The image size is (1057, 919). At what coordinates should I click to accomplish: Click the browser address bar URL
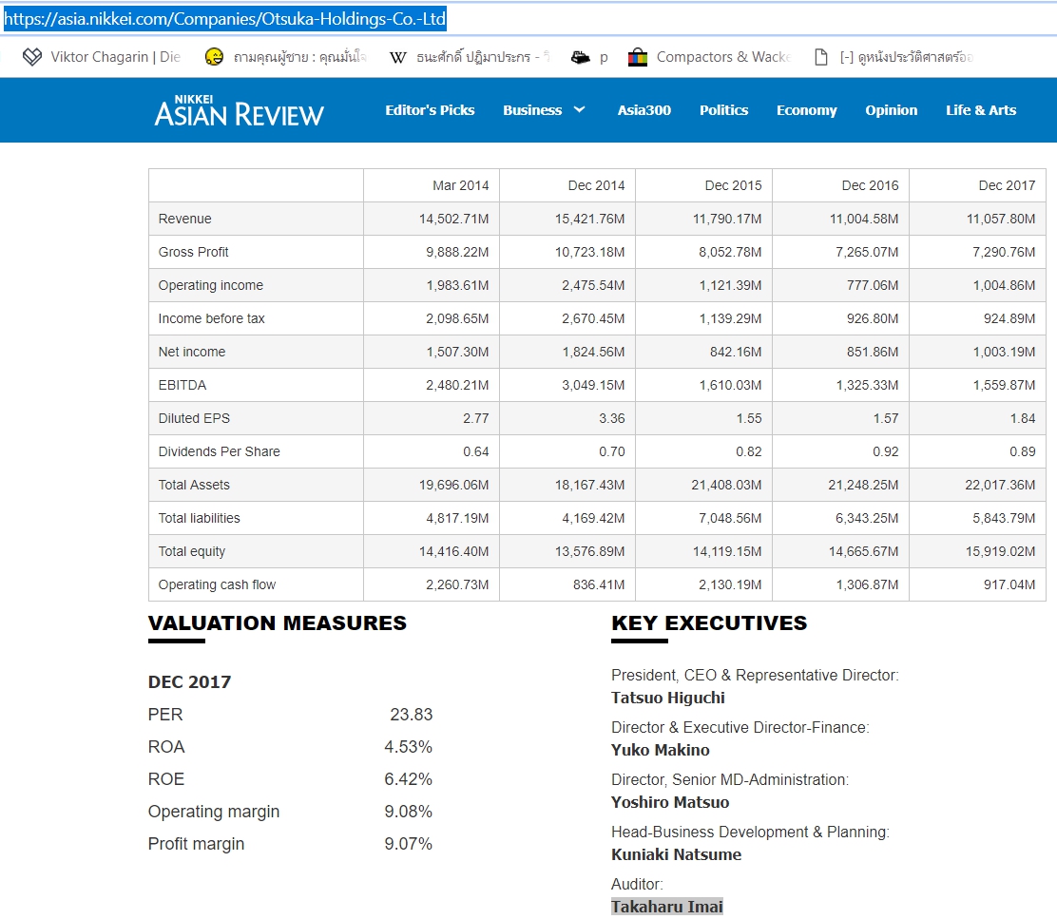point(224,19)
